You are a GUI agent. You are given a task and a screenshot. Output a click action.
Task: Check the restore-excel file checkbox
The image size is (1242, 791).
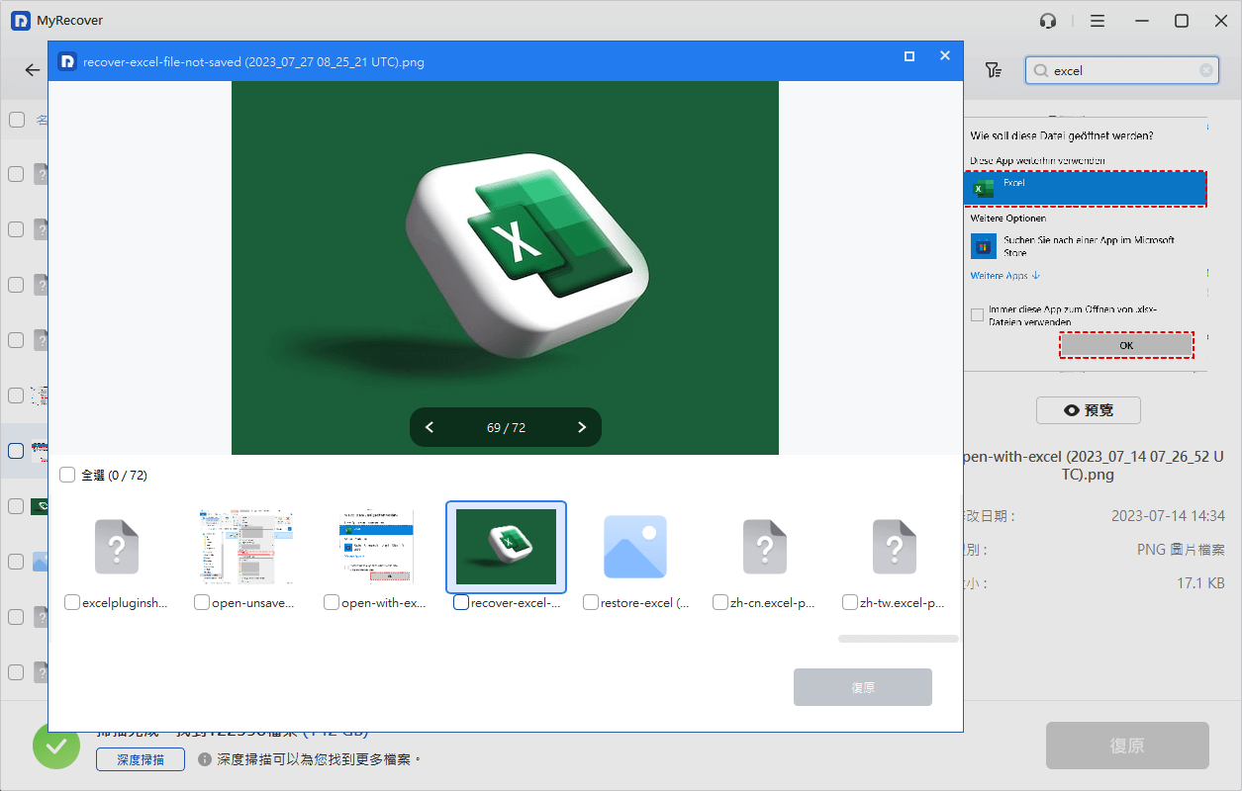click(x=591, y=602)
